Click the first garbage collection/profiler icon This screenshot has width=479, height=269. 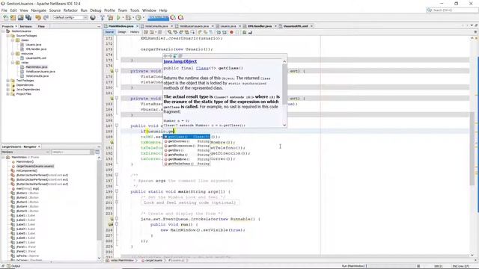[173, 18]
